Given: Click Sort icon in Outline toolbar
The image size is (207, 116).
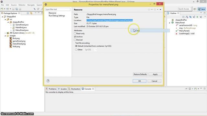Looking at the screenshot, I should (187, 17).
